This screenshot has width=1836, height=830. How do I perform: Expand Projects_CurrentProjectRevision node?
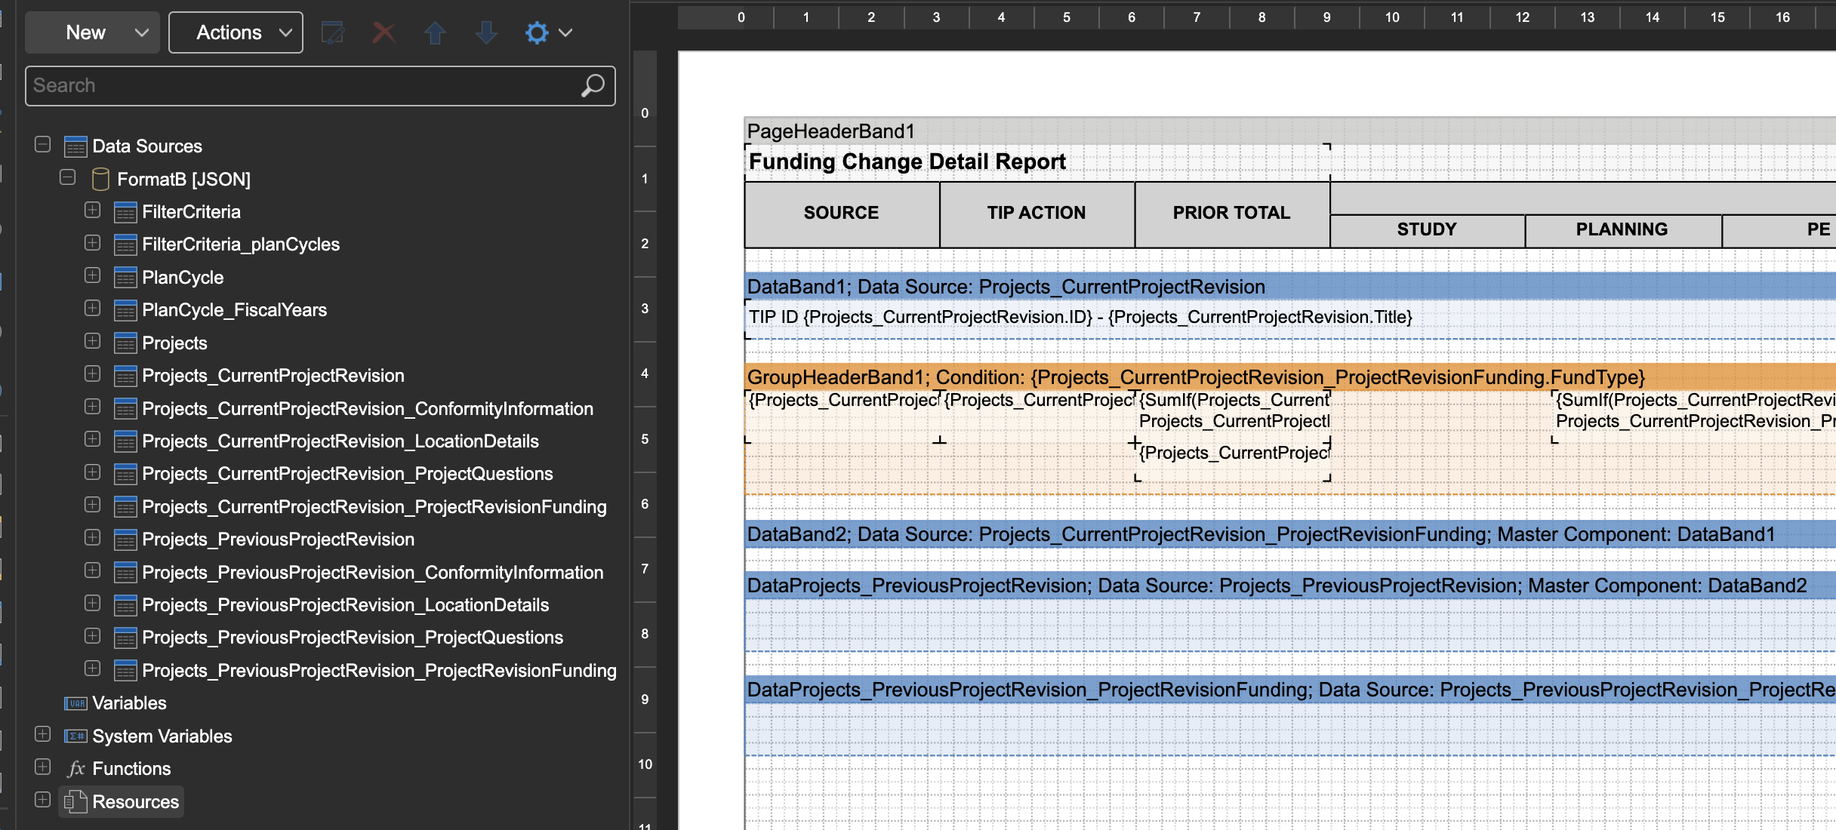93,373
